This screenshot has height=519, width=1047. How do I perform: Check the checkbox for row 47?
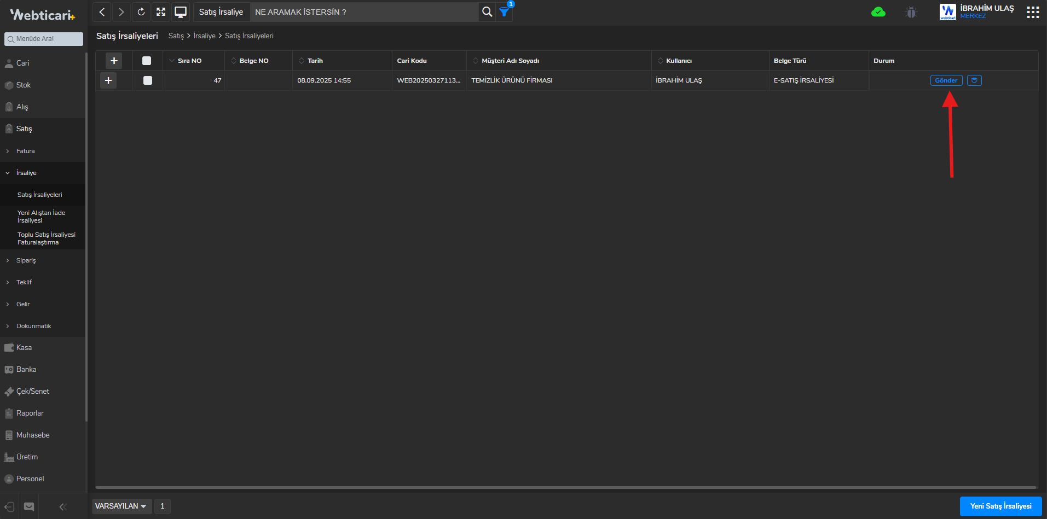(x=147, y=80)
